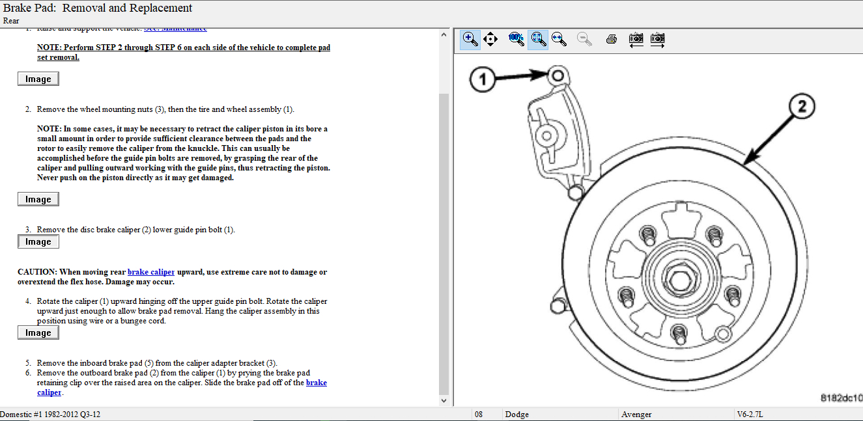Follow brake caliper link in step 6
863x421 pixels.
(317, 383)
